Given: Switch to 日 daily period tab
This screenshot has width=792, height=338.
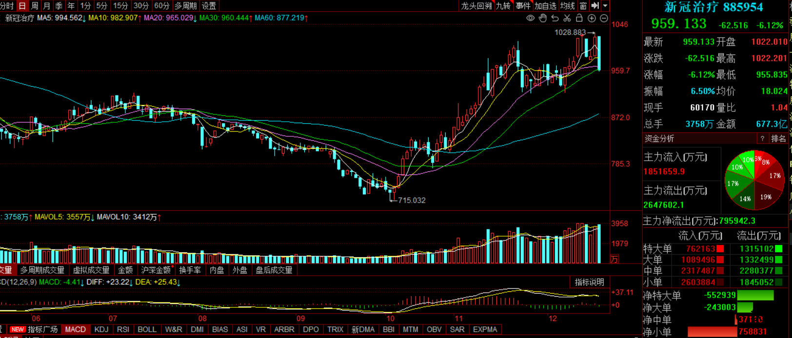Looking at the screenshot, I should coord(22,6).
